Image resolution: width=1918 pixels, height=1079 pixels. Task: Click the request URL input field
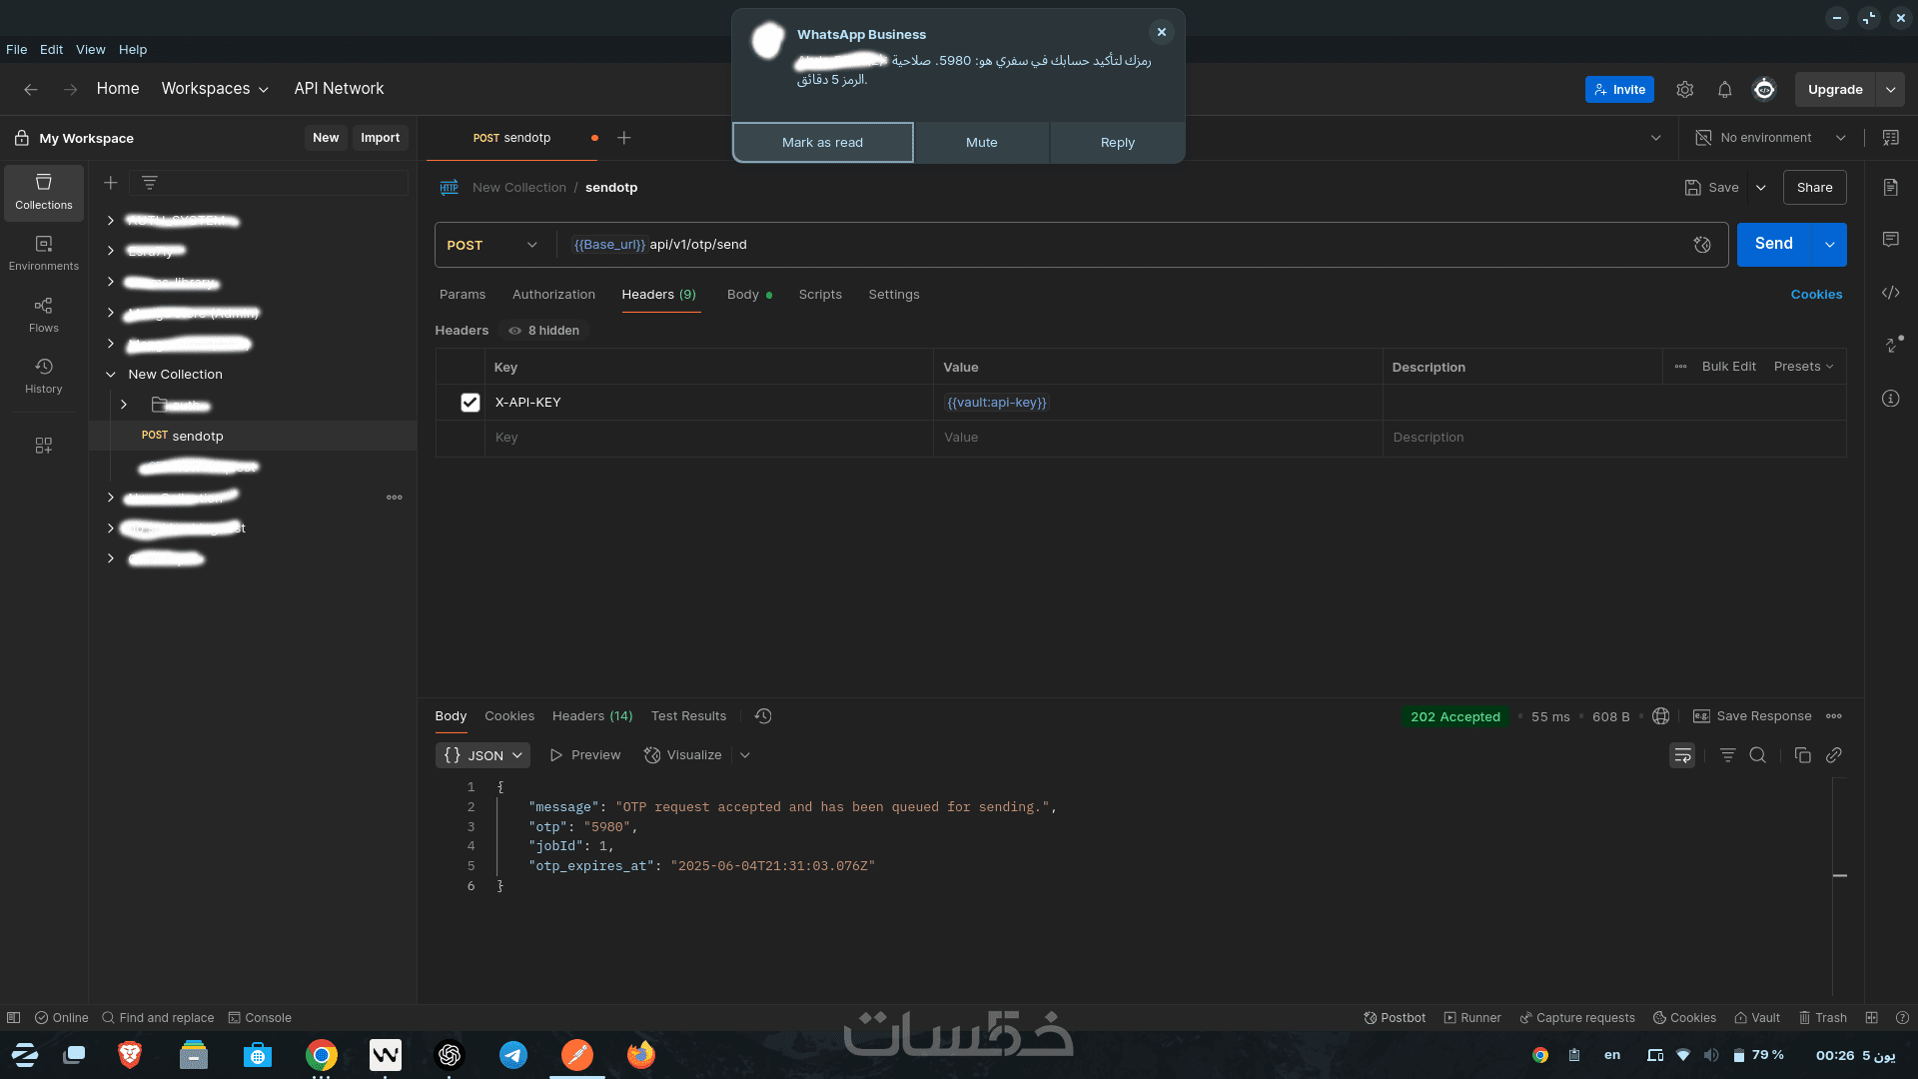[x=1099, y=245]
